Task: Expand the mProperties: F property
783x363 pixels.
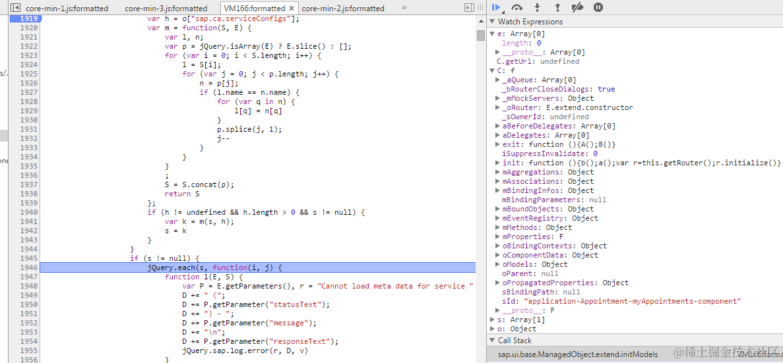Action: [x=498, y=237]
